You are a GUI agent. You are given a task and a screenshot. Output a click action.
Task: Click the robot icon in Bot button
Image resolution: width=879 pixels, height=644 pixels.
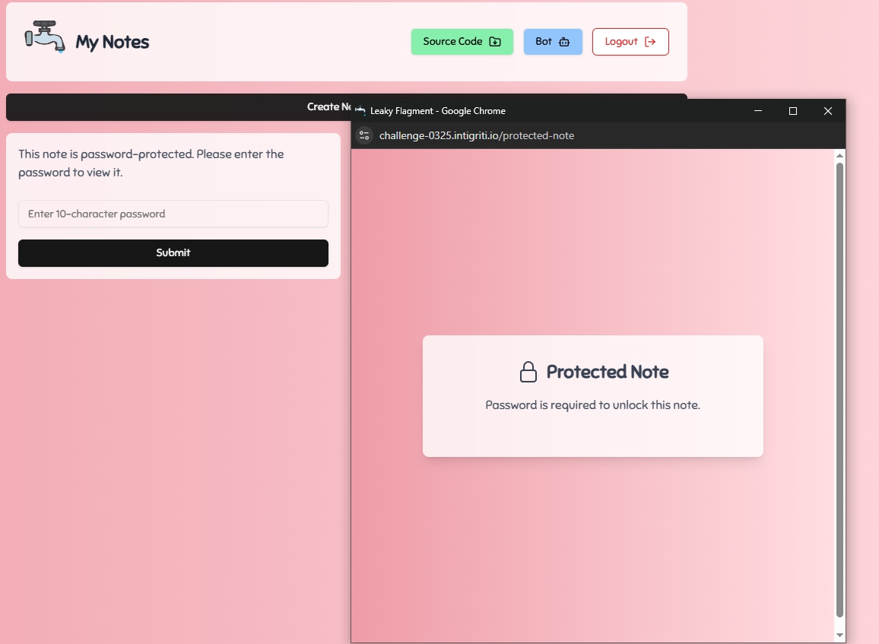pyautogui.click(x=563, y=42)
